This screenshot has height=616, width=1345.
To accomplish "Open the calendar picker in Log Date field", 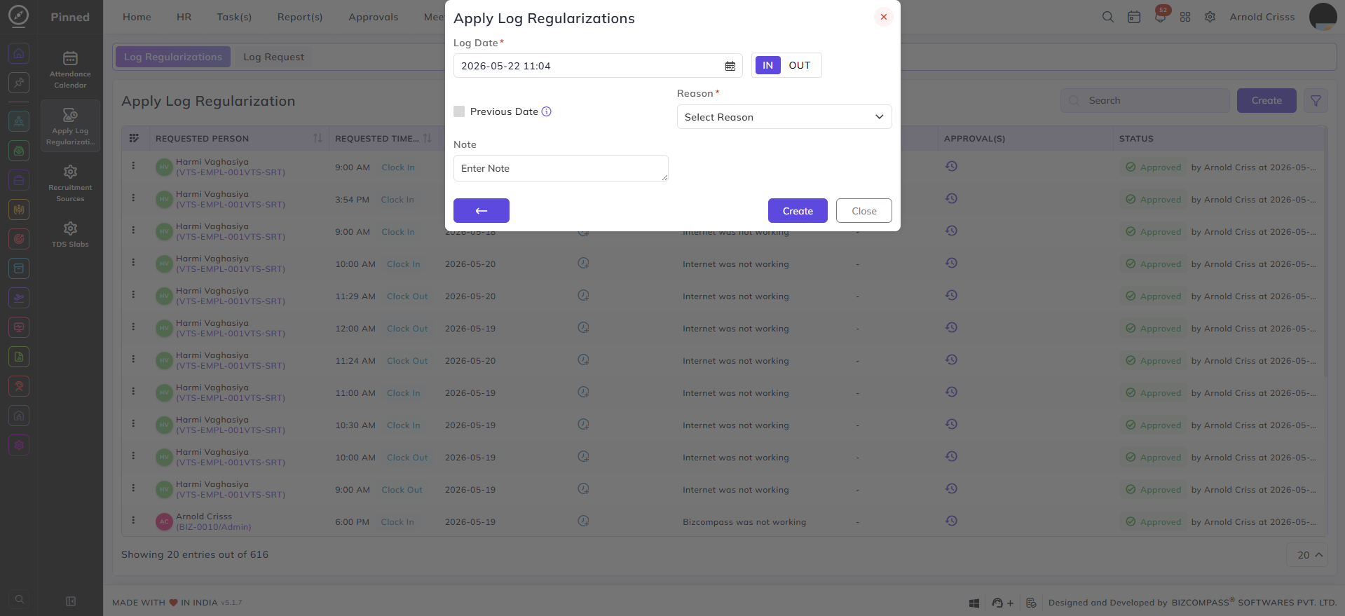I will (730, 66).
